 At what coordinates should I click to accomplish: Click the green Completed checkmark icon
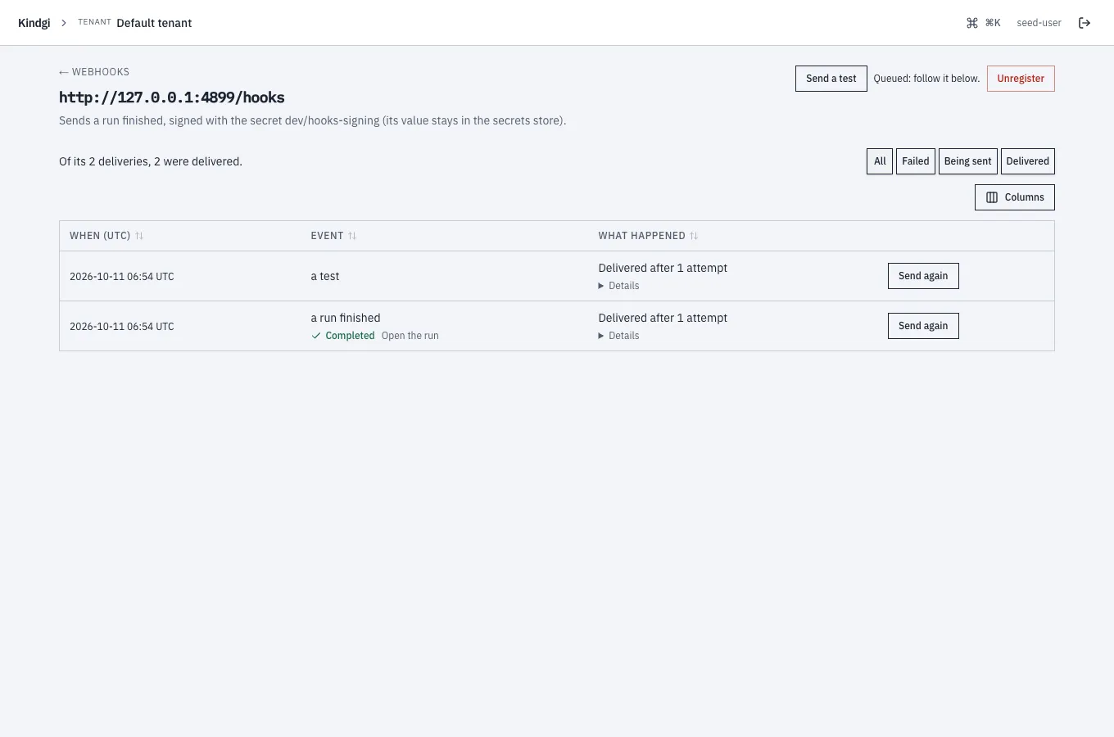coord(316,336)
